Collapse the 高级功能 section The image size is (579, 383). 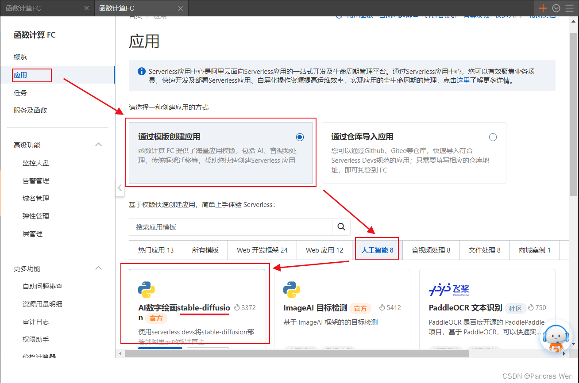[99, 145]
